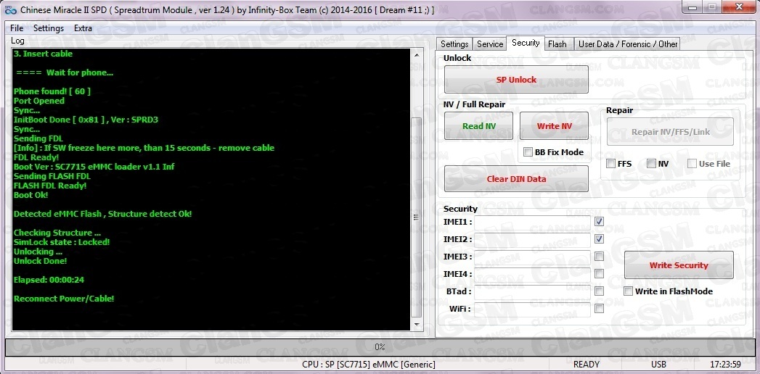Enable the BTad checkbox
760x374 pixels.
click(x=599, y=291)
